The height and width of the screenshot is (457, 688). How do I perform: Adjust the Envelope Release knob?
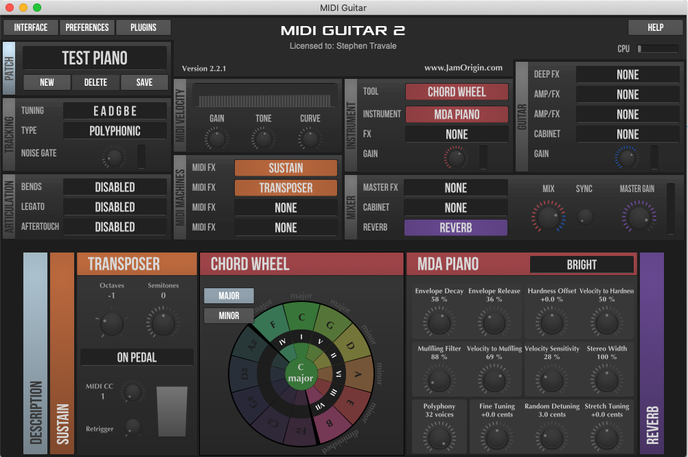494,323
